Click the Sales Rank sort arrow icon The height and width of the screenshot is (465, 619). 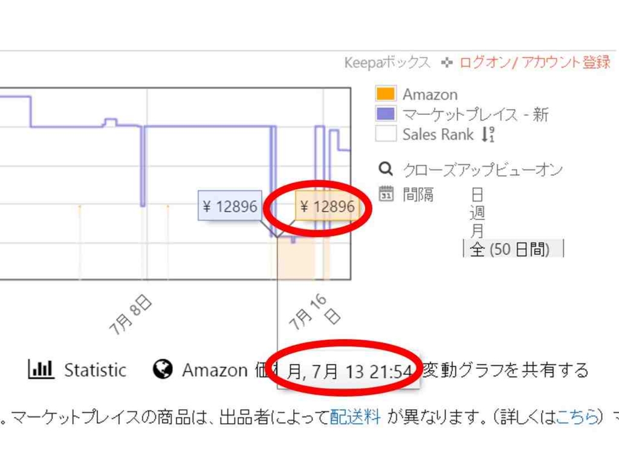coord(488,134)
